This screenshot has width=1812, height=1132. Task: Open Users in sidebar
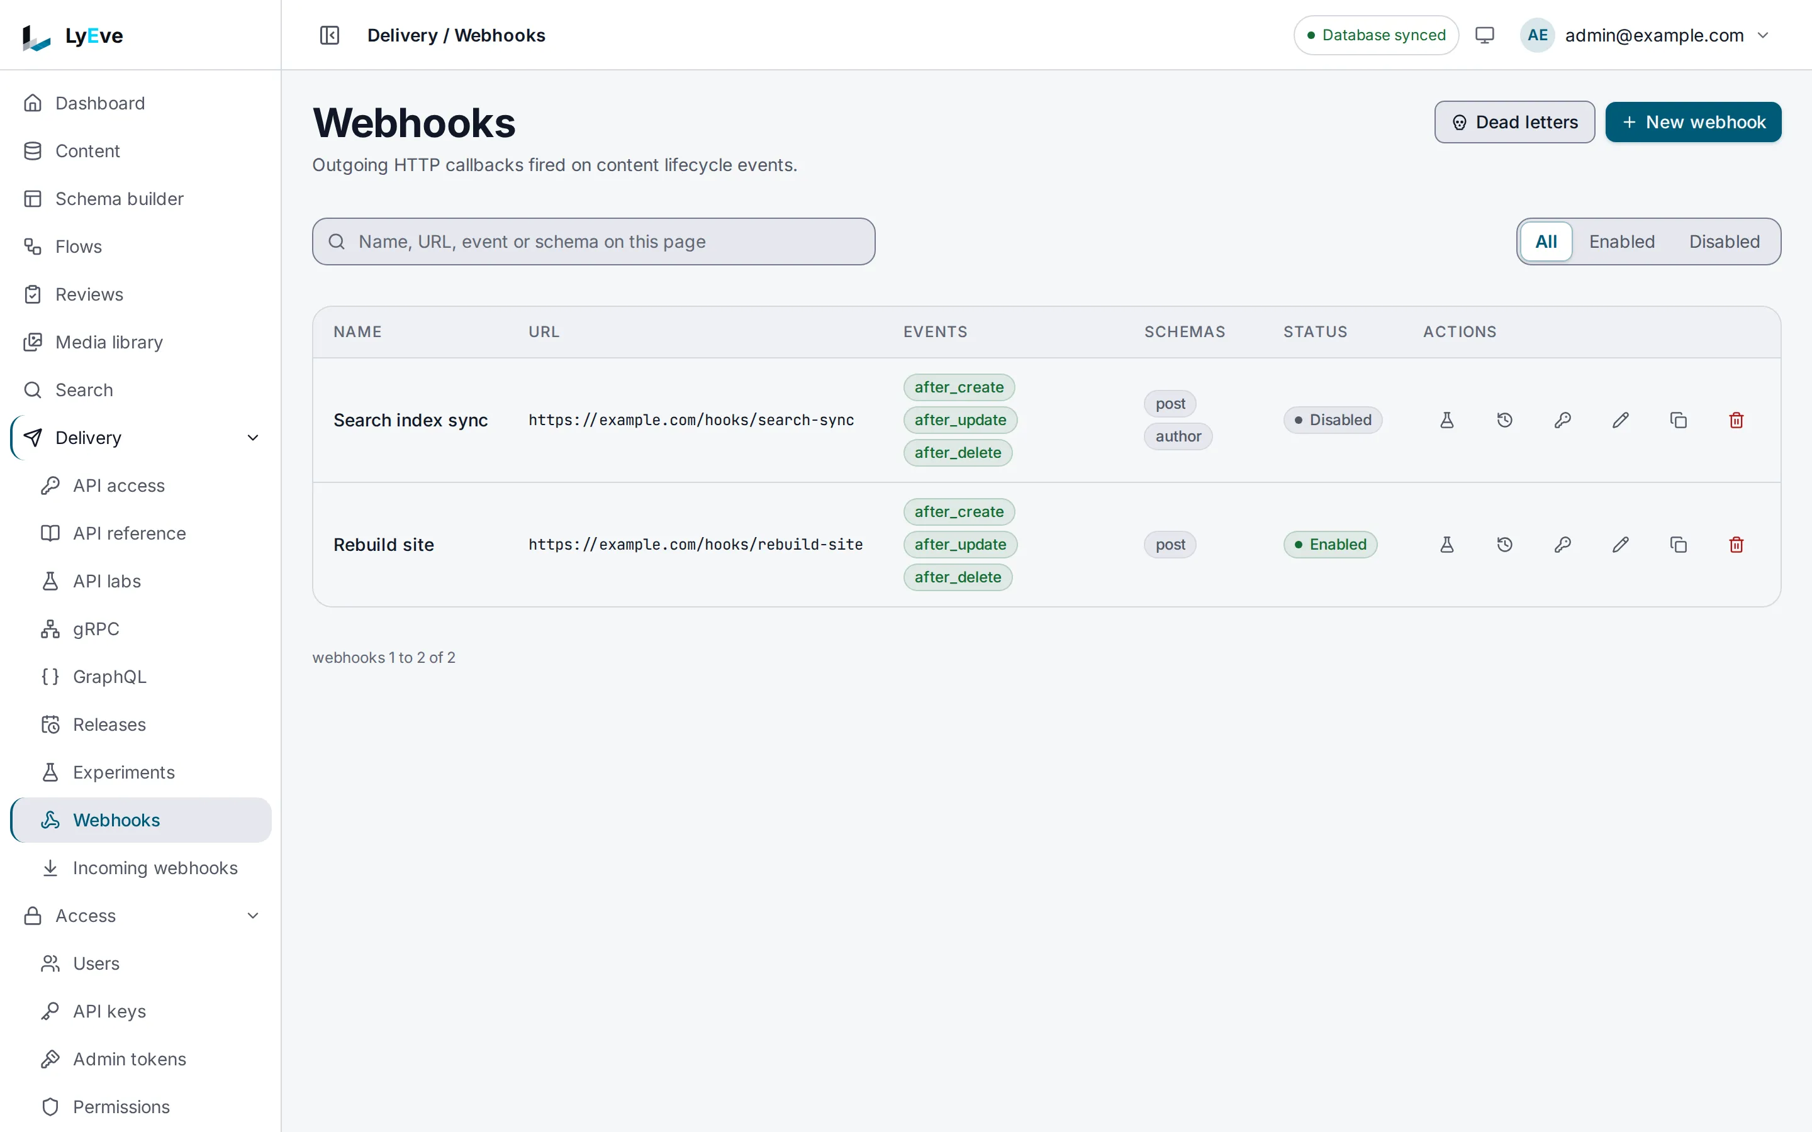tap(141, 963)
